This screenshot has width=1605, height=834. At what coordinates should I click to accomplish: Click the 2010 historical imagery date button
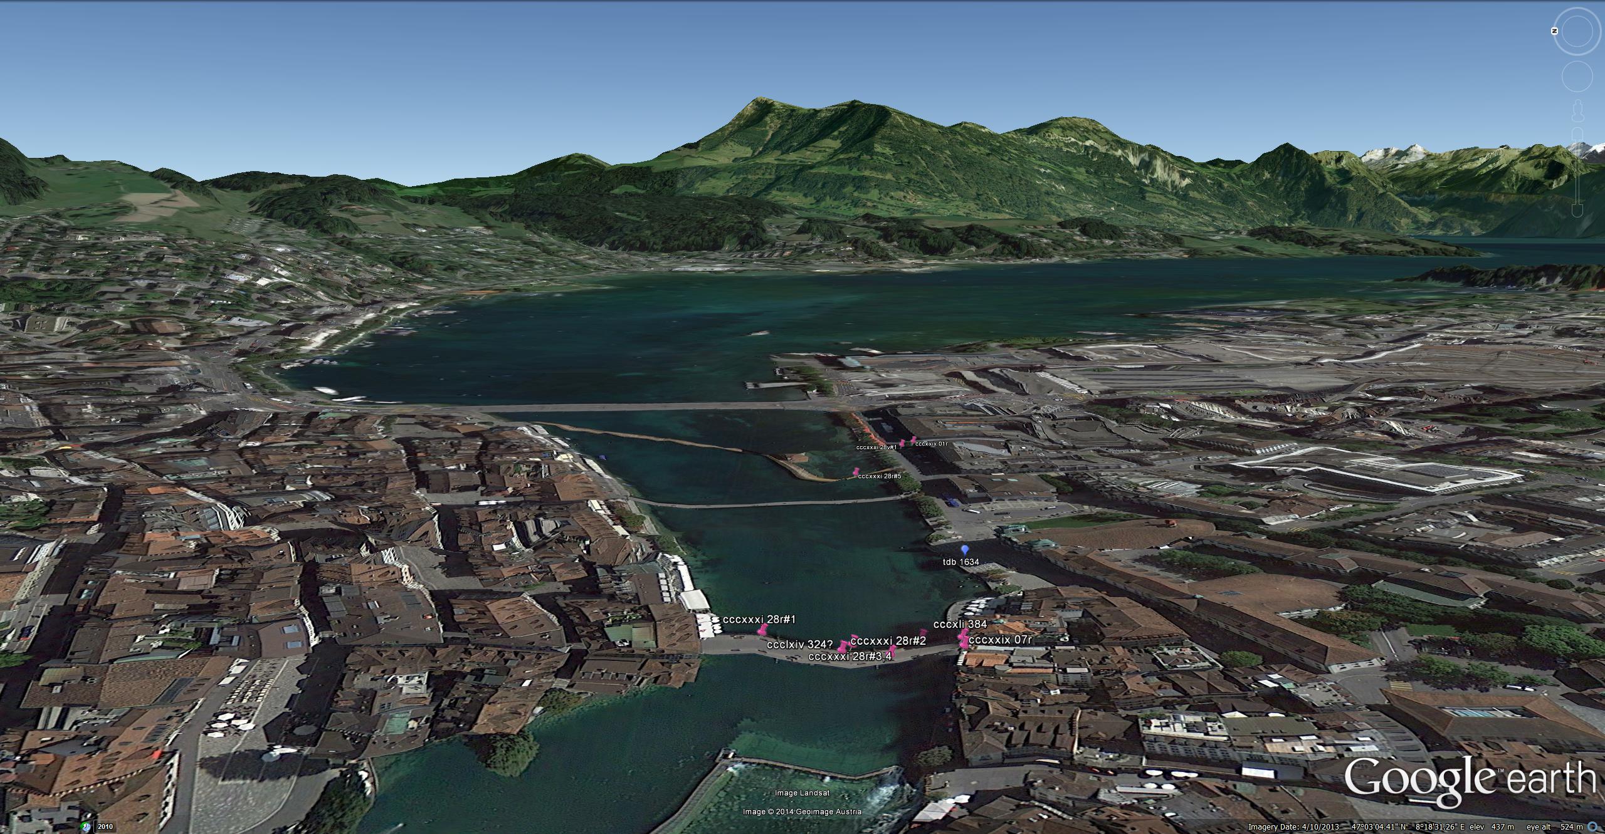[105, 826]
